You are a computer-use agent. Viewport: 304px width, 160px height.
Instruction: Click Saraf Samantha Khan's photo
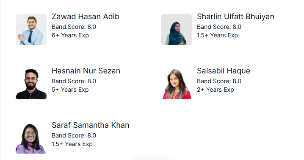point(31,138)
